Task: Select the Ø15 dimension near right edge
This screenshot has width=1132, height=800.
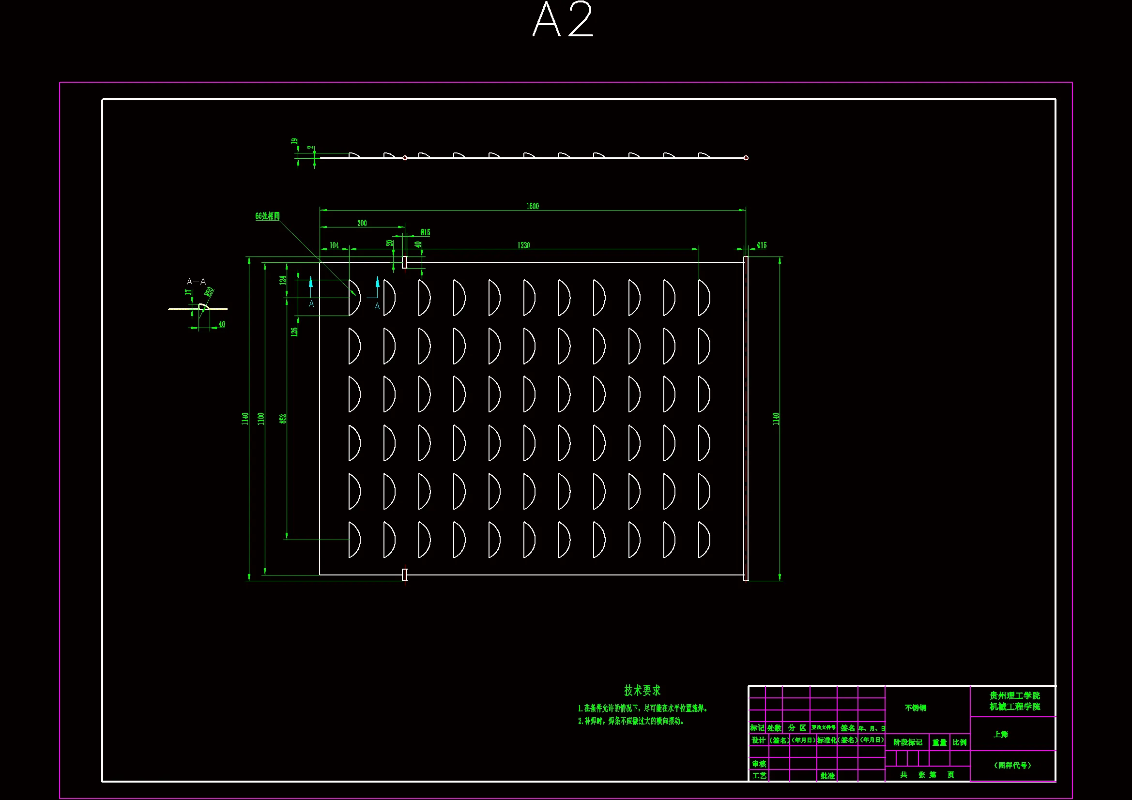Action: pyautogui.click(x=762, y=245)
